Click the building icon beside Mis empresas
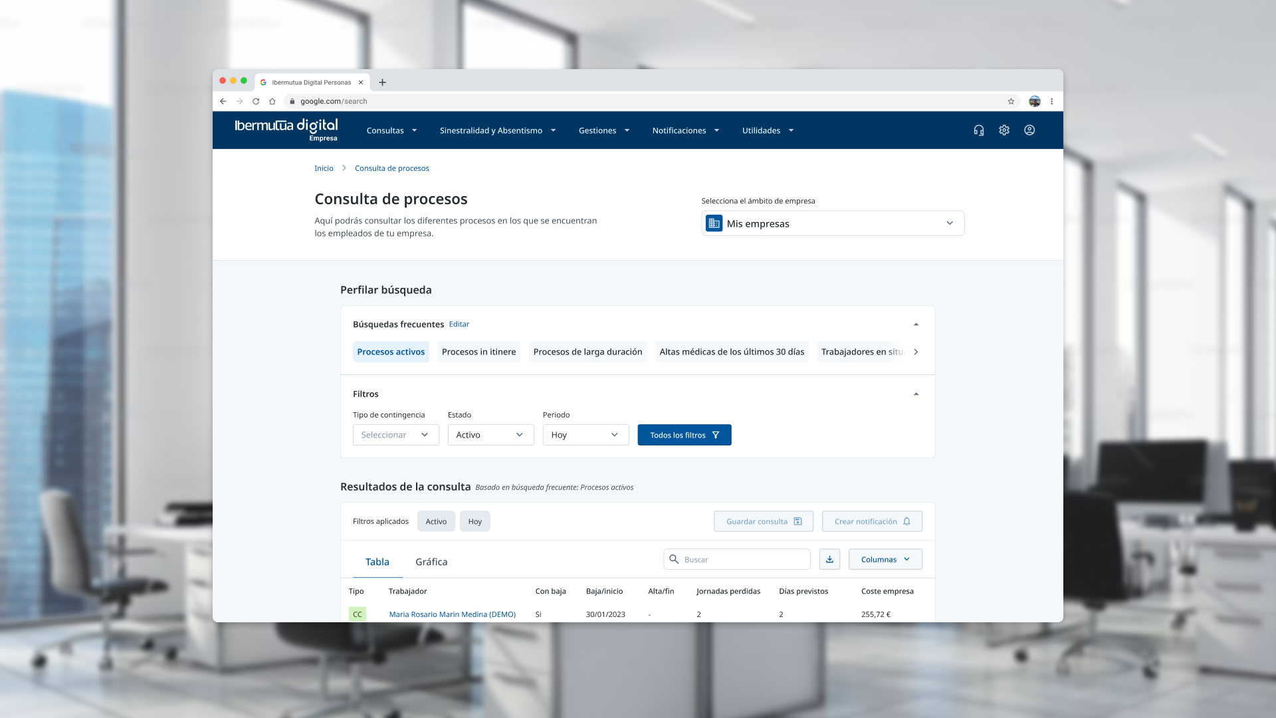The image size is (1276, 718). pyautogui.click(x=714, y=223)
